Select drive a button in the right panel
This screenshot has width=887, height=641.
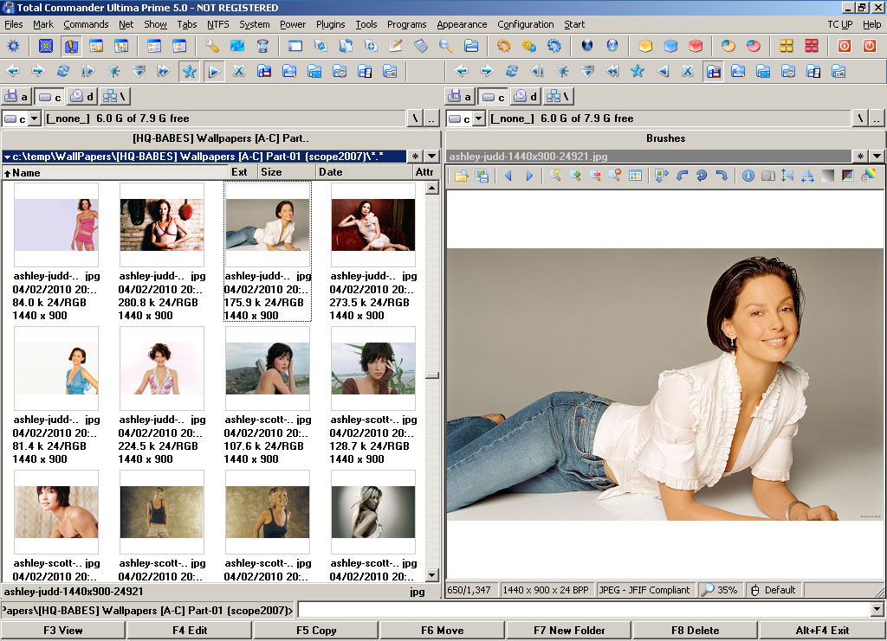(459, 96)
